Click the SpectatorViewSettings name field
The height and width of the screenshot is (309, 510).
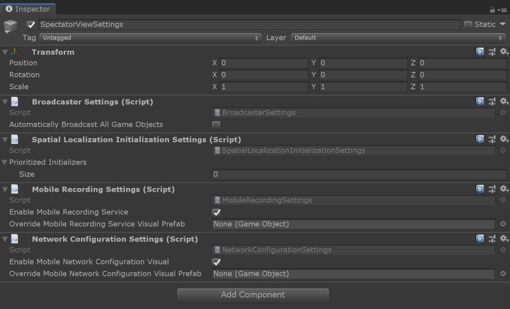pos(249,24)
